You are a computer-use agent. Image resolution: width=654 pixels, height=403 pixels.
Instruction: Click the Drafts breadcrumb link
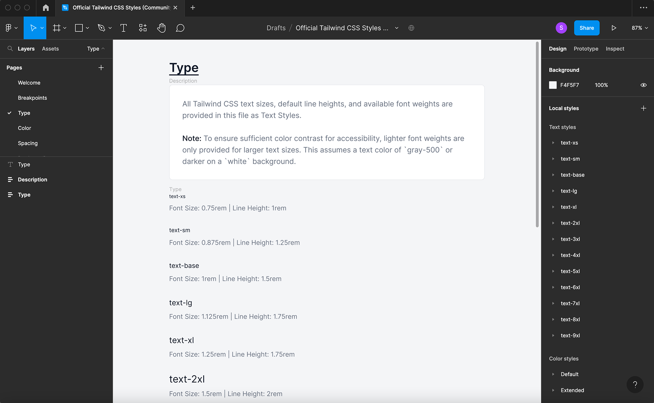tap(276, 28)
